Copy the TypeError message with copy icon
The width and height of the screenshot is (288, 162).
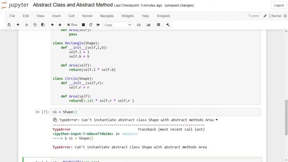(x=55, y=120)
